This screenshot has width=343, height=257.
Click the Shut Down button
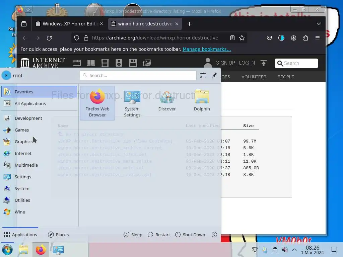point(190,235)
